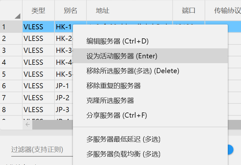Sort by the 类型 column header
The height and width of the screenshot is (165, 241).
coord(38,11)
